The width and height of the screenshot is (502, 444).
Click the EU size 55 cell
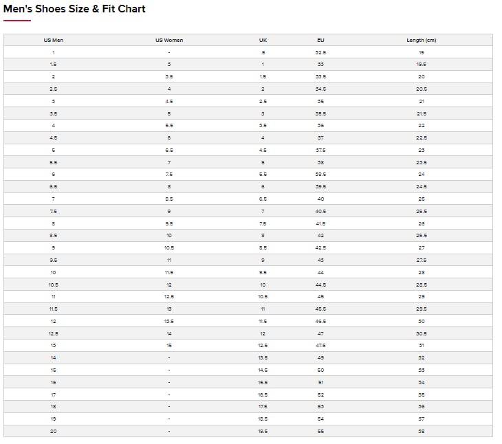click(320, 431)
